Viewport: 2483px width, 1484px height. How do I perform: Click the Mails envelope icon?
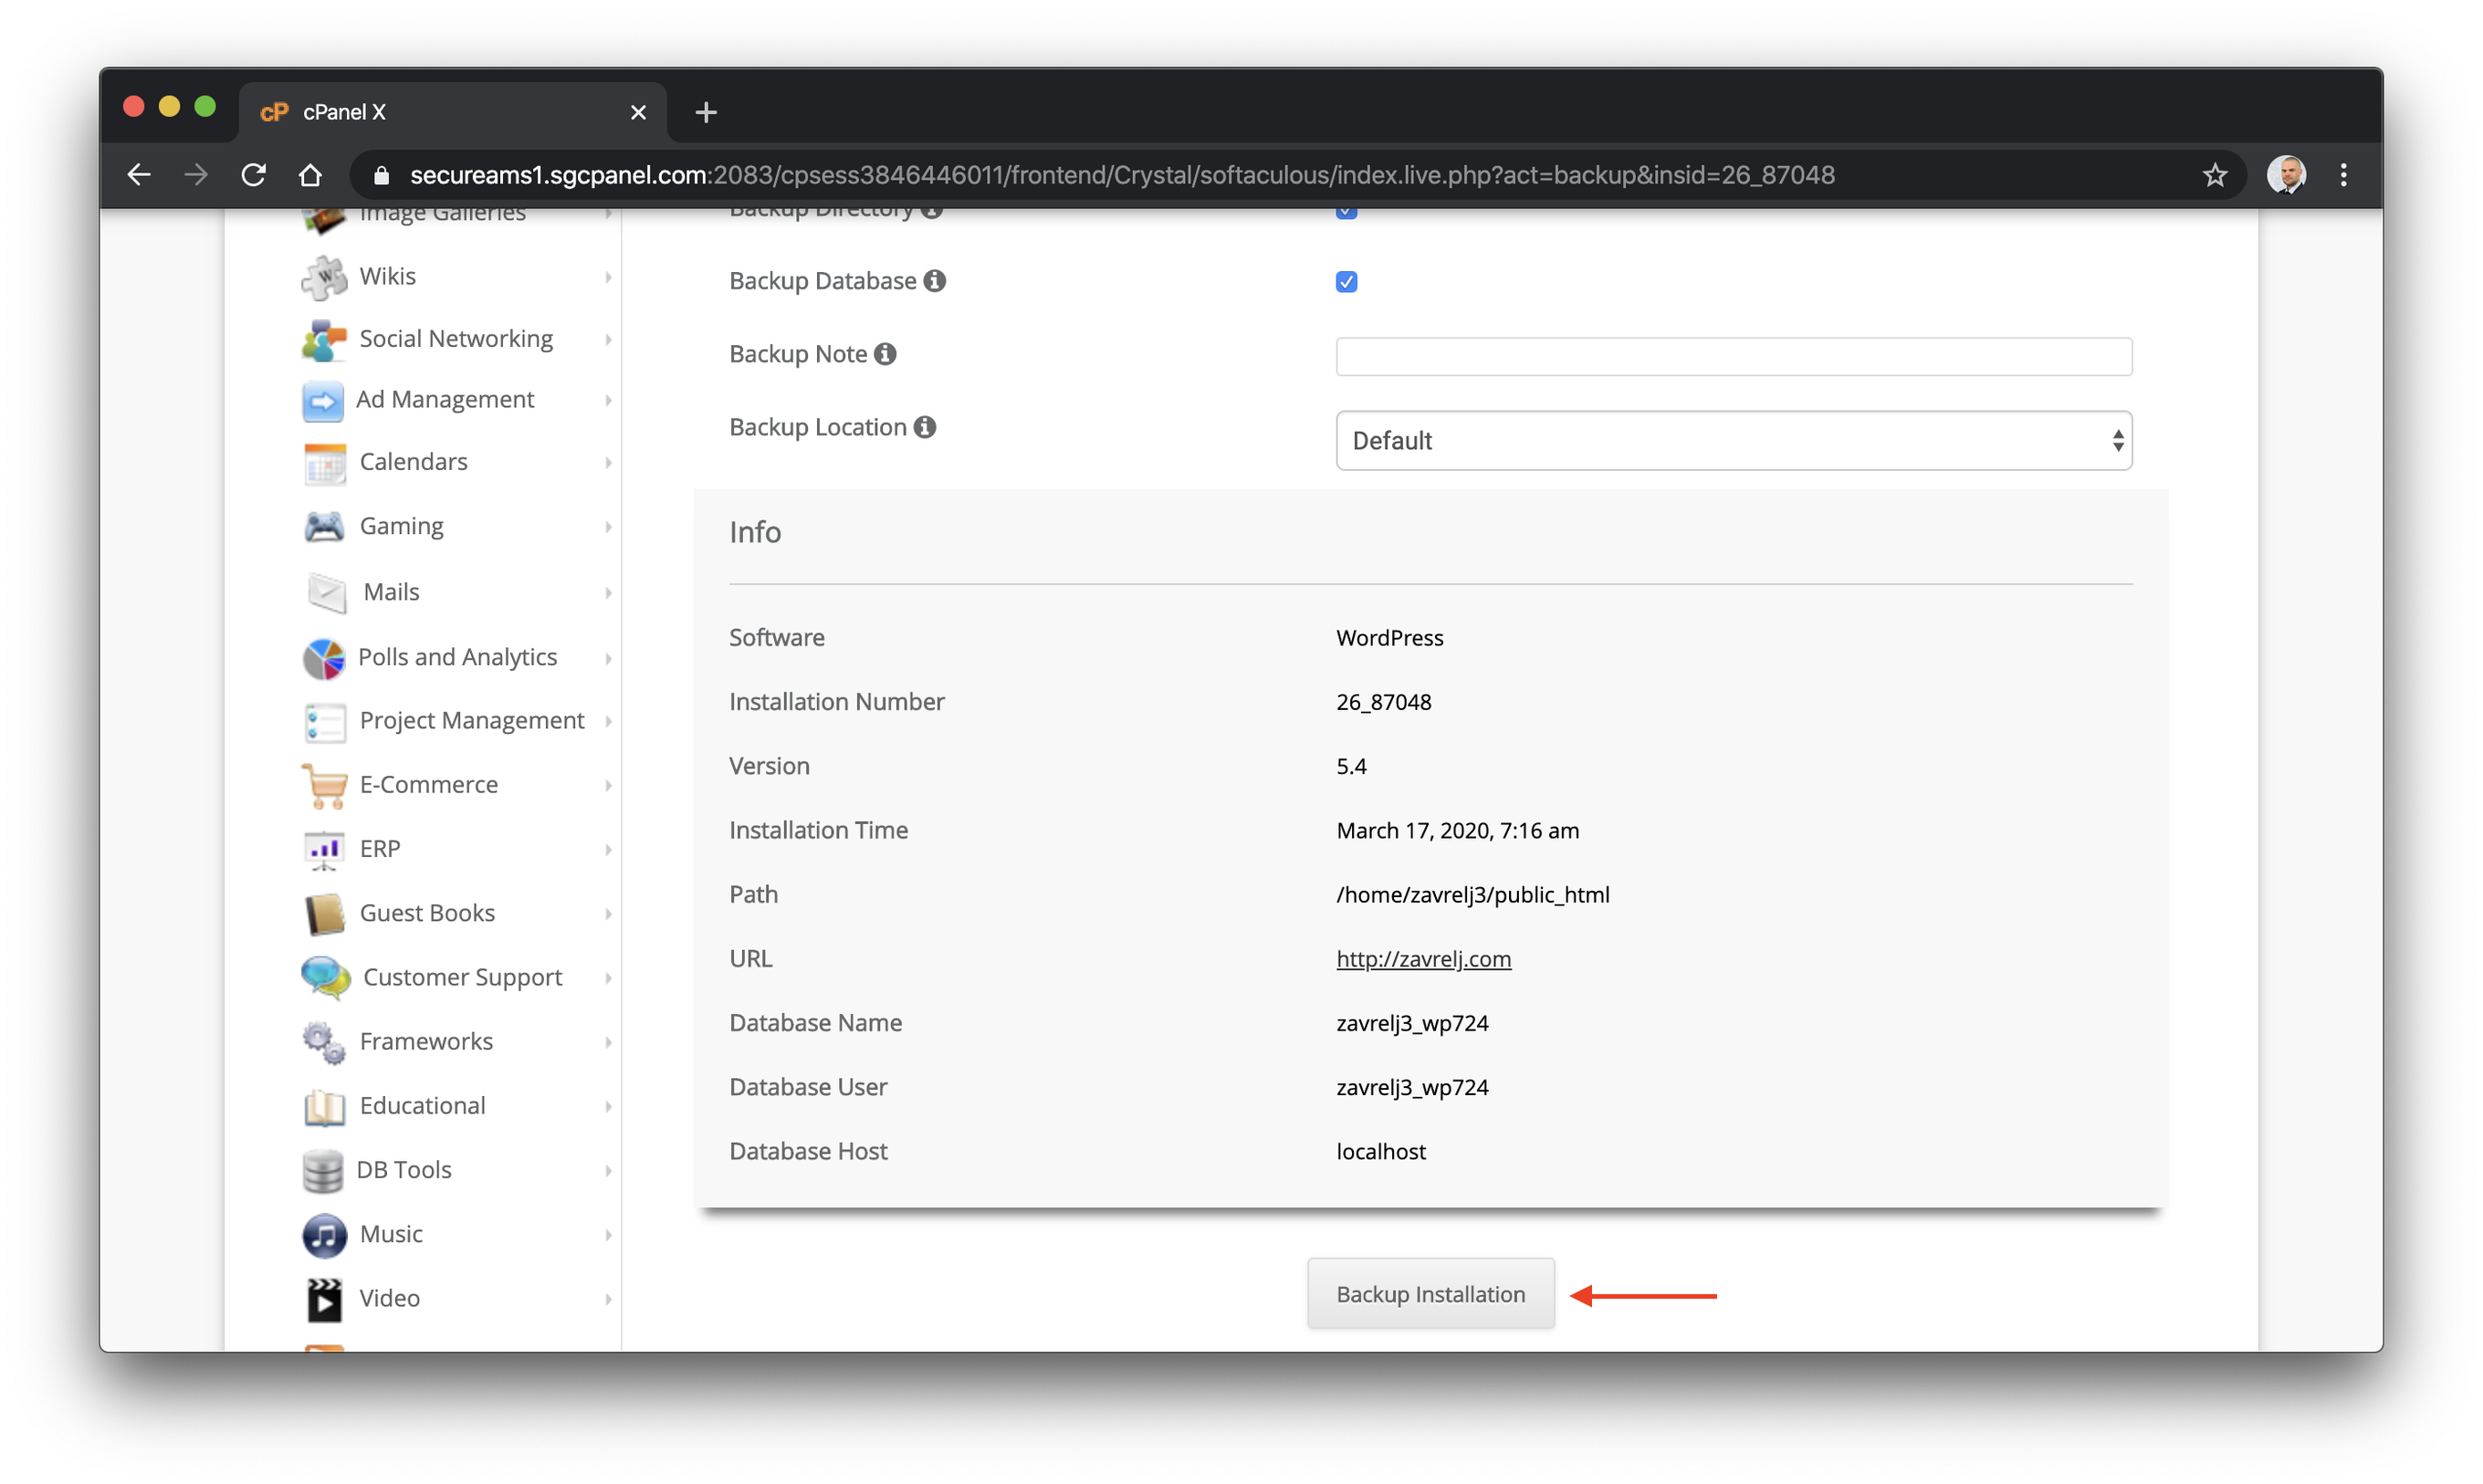326,593
